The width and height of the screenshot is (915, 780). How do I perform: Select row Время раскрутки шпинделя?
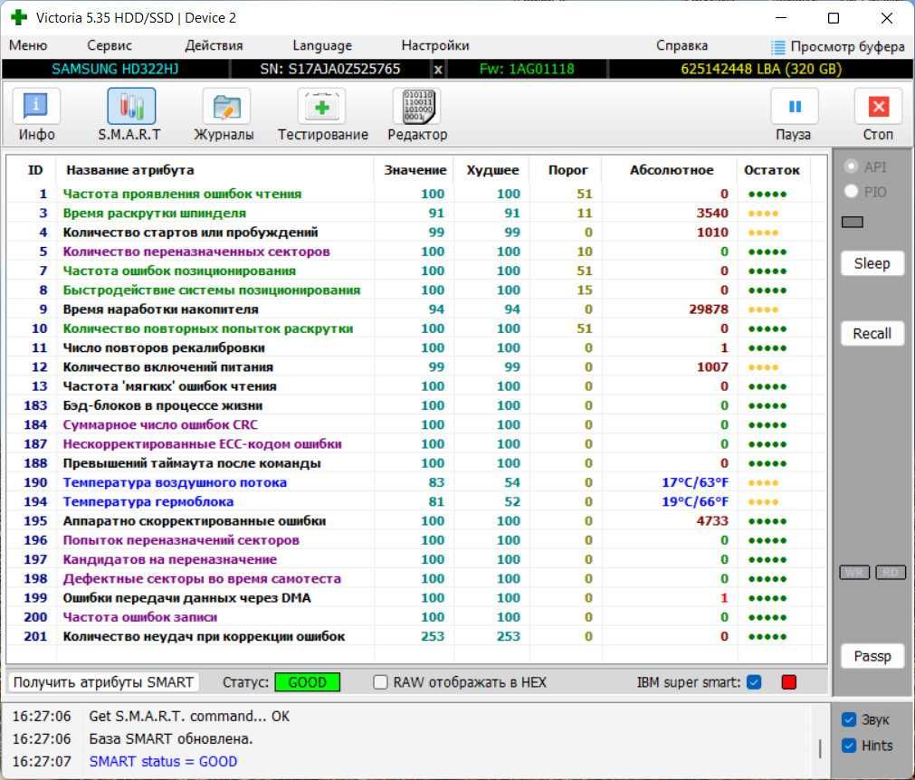click(x=416, y=213)
